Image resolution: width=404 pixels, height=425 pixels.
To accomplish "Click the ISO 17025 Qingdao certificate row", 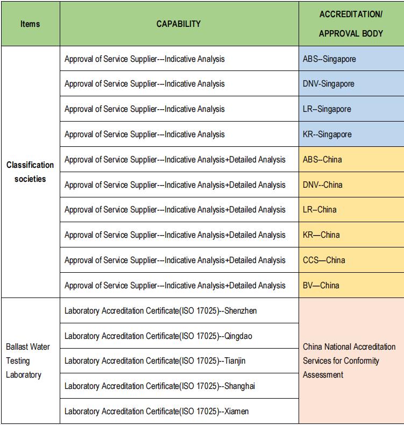I will click(x=179, y=336).
